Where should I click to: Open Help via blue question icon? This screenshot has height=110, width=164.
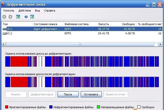(x=26, y=17)
